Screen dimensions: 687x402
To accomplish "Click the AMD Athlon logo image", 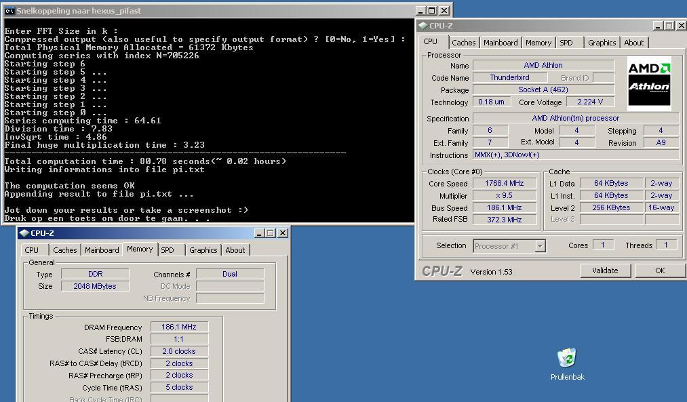I will point(649,83).
